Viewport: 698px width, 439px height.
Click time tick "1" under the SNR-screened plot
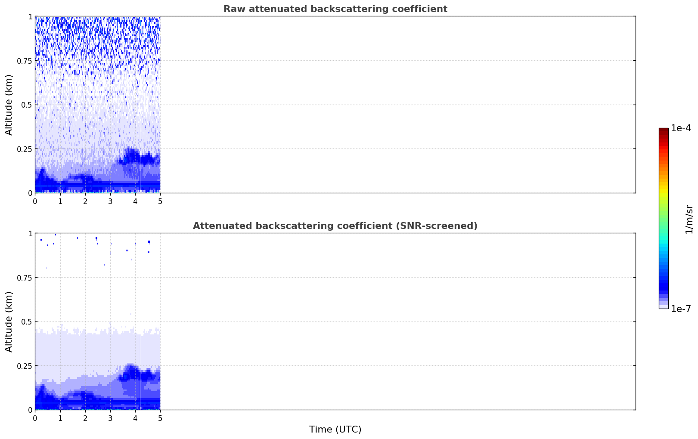(60, 418)
